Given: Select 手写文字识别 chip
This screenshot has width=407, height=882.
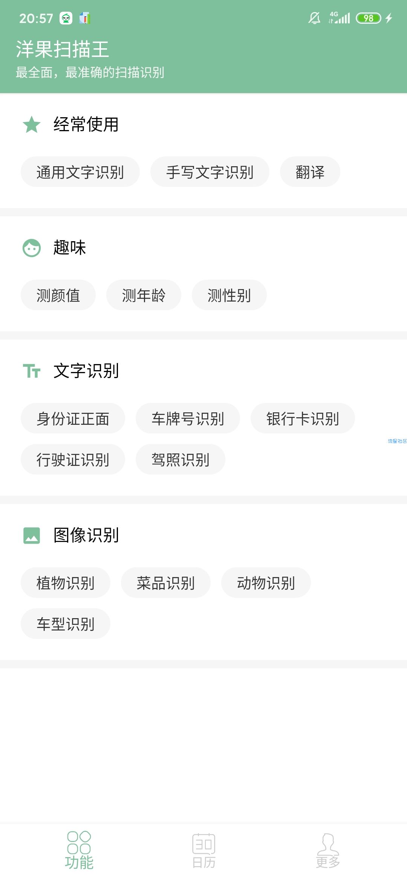Looking at the screenshot, I should [x=210, y=172].
